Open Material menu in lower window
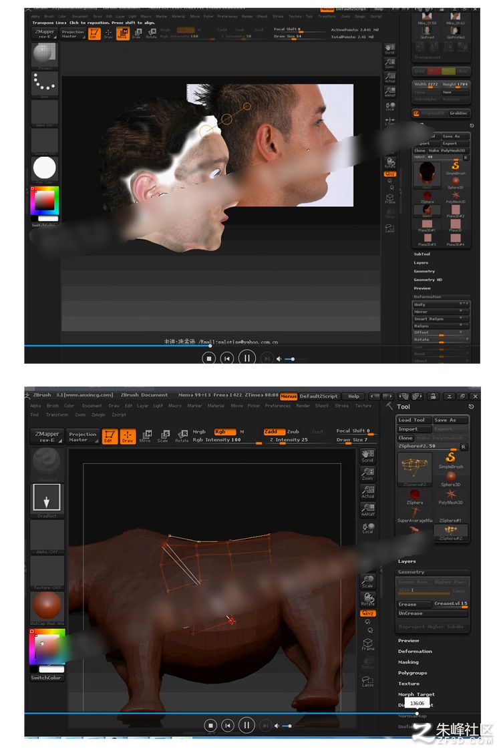The image size is (501, 751). [216, 406]
